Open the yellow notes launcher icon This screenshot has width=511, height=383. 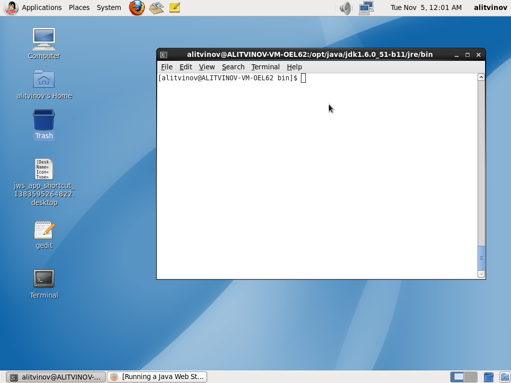(175, 7)
